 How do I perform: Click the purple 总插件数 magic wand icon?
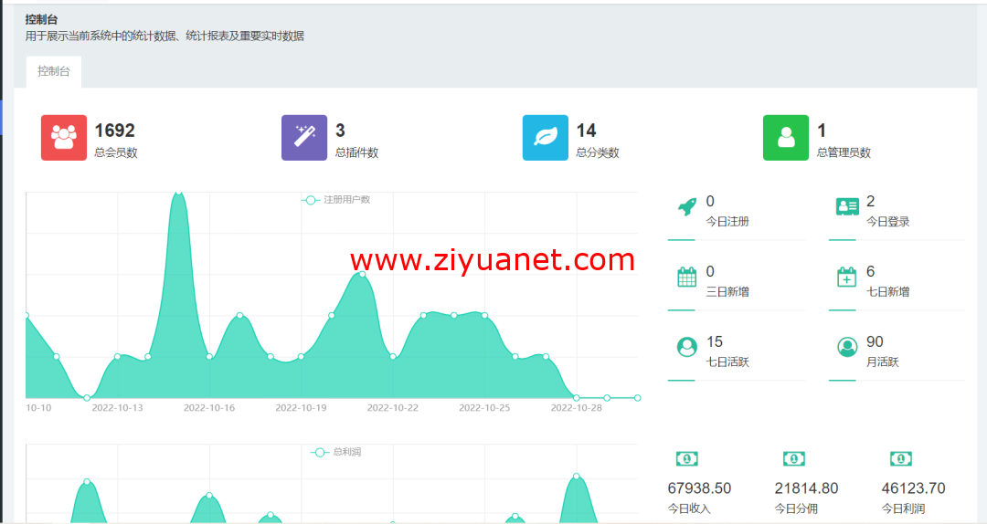point(304,138)
